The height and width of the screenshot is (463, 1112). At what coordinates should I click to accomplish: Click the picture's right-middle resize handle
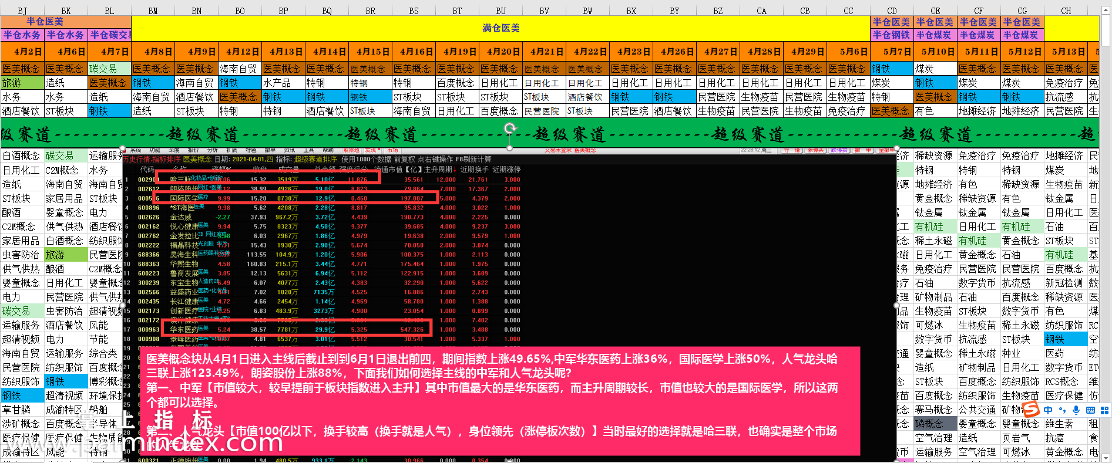[x=896, y=305]
